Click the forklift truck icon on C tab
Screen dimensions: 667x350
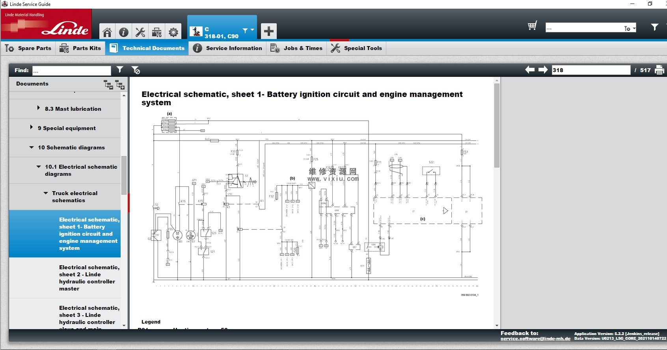196,31
